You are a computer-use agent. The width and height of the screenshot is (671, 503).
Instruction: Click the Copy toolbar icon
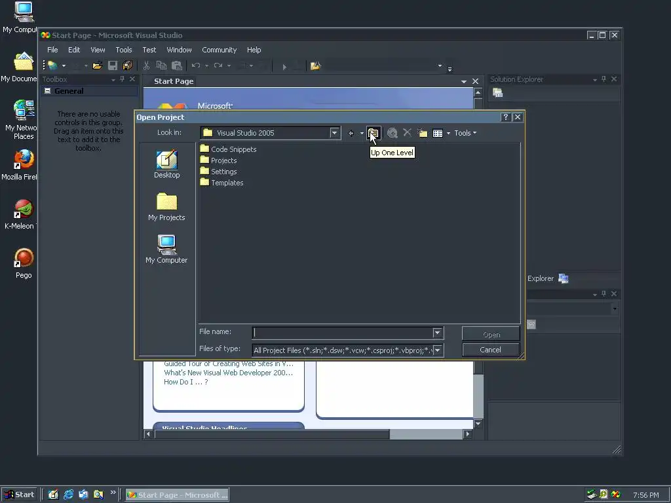point(161,65)
